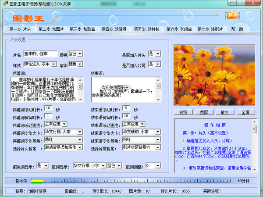Open the 第一步.片头 tab
The image size is (263, 197).
(20, 29)
